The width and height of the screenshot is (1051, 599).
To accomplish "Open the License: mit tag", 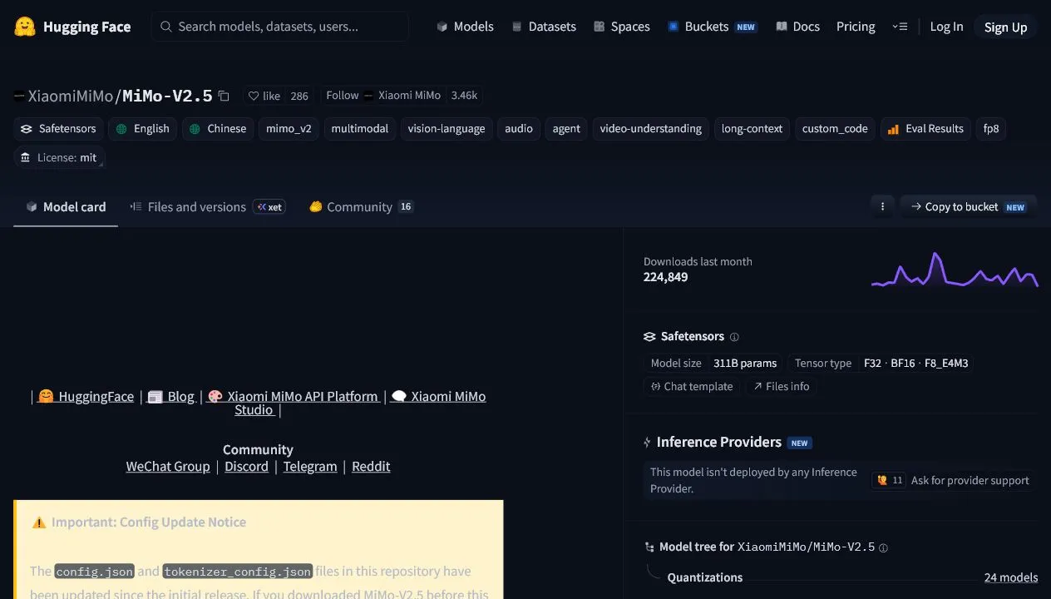I will [x=59, y=157].
